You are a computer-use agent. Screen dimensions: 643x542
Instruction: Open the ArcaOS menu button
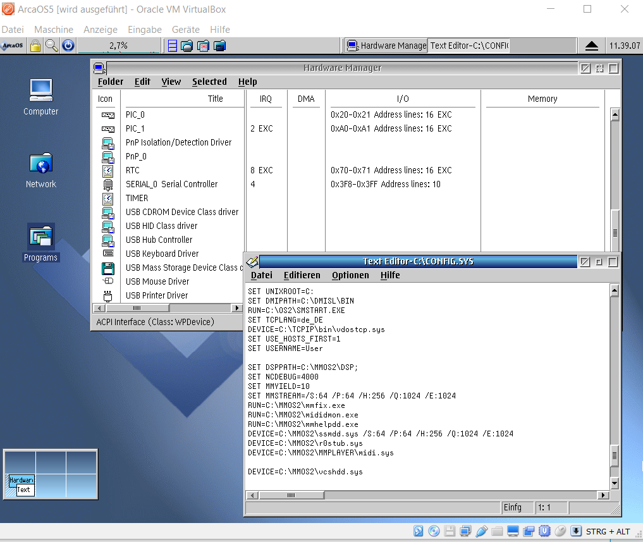coord(13,46)
